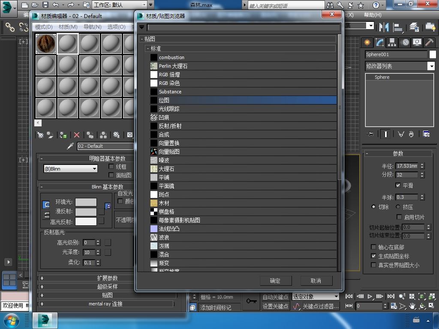The width and height of the screenshot is (439, 329).
Task: Expand the 扩展参数 rollout
Action: (107, 278)
